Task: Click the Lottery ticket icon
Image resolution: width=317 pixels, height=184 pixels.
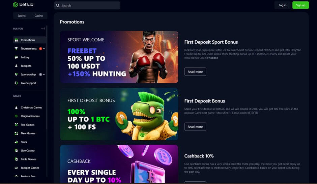Action: tap(17, 57)
